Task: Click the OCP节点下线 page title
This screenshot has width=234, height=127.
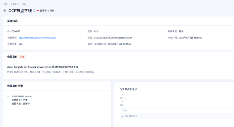Action: 20,11
